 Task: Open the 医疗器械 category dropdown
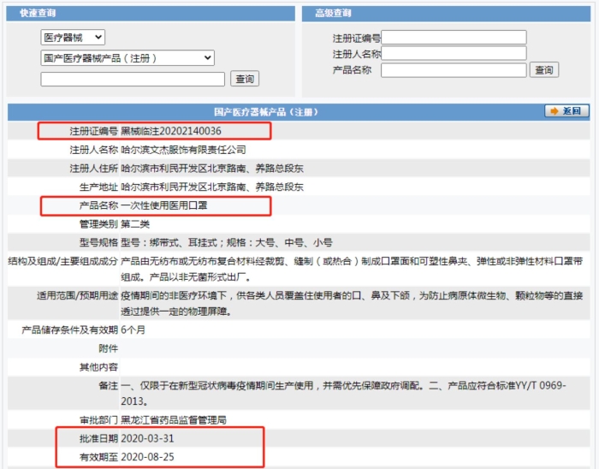pos(73,38)
